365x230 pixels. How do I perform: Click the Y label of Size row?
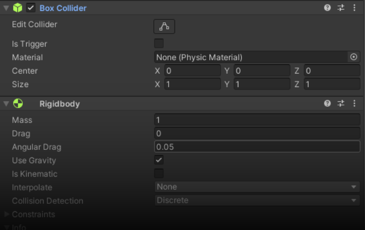pos(227,84)
